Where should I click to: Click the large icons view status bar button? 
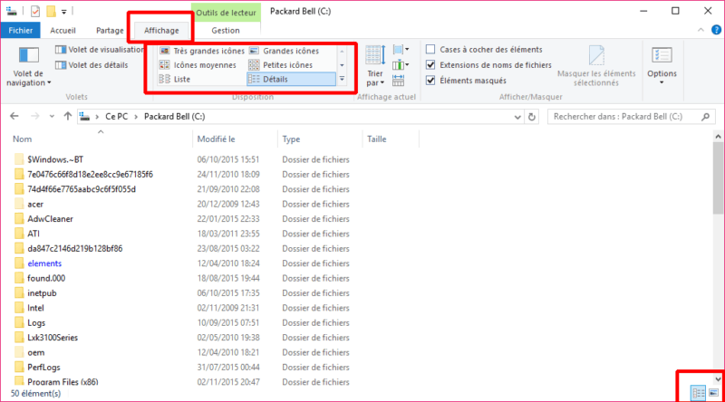tap(713, 392)
